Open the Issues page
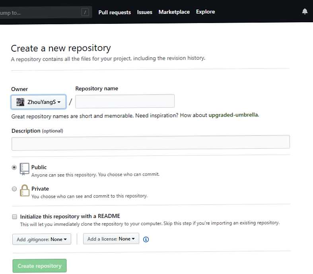 pyautogui.click(x=144, y=12)
